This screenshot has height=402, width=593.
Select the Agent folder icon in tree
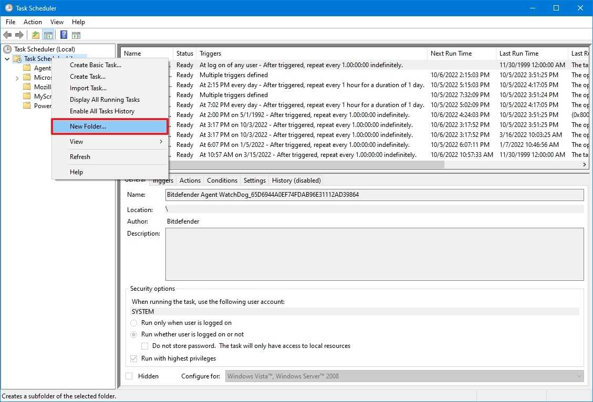(x=27, y=68)
